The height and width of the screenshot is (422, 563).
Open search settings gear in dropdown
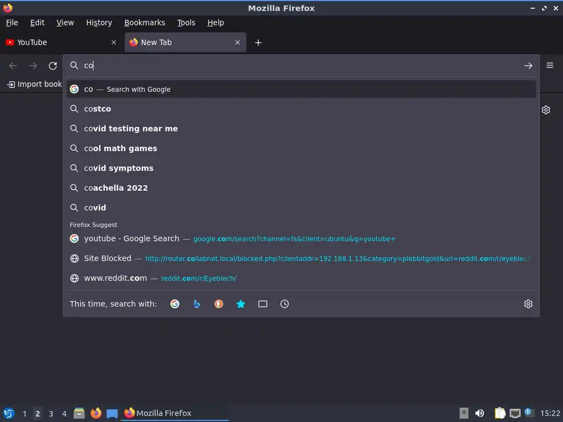tap(528, 304)
